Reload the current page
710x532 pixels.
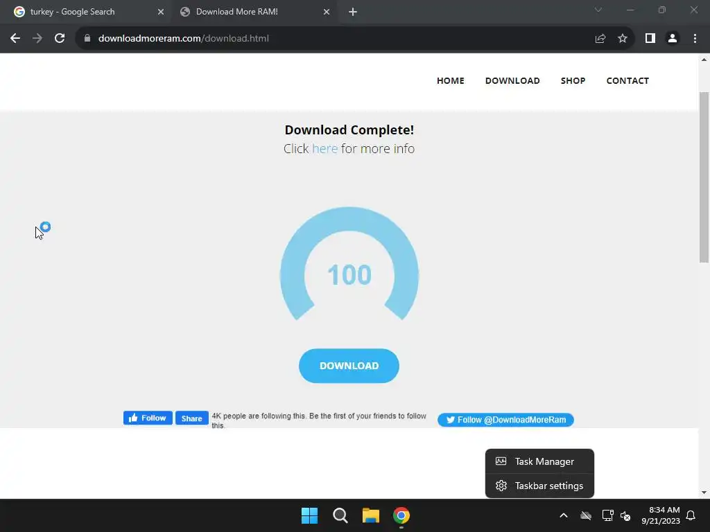60,39
